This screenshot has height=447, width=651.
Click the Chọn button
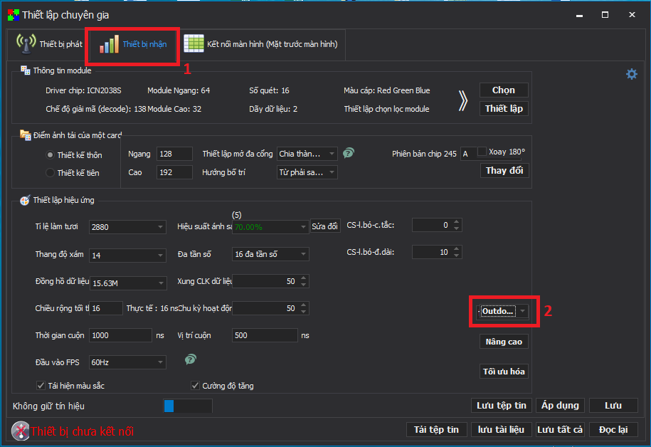coord(504,90)
